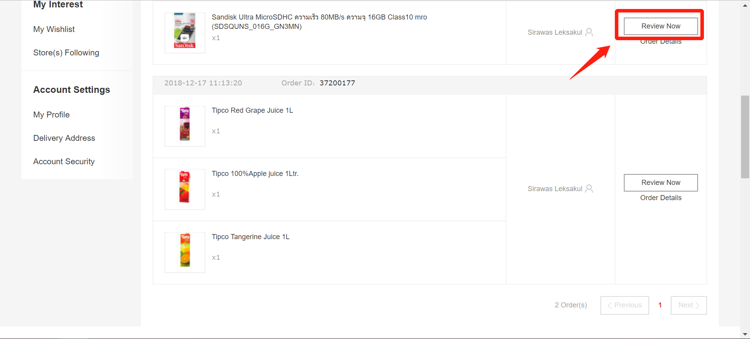Open the Tipco Tangerine Juice thumbnail
This screenshot has height=339, width=750.
185,252
